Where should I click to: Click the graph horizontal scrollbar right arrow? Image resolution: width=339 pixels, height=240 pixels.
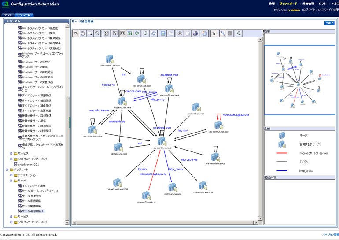click(256, 222)
